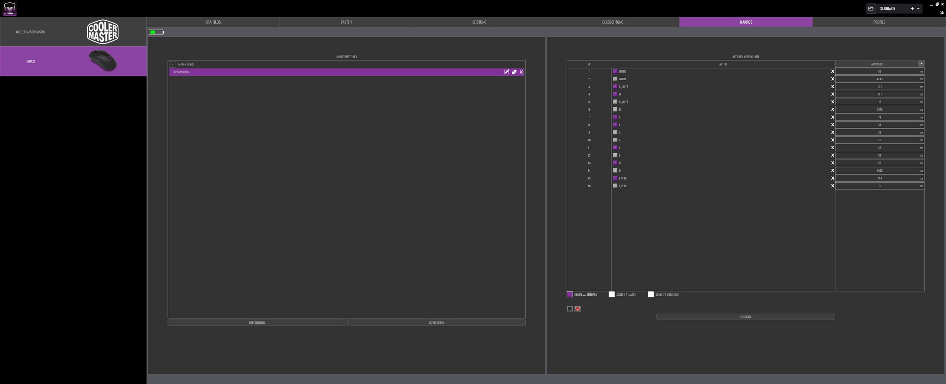Viewport: 946px width, 384px height.
Task: Click the key-press icon on row 3 R_SHIFT
Action: tap(615, 87)
